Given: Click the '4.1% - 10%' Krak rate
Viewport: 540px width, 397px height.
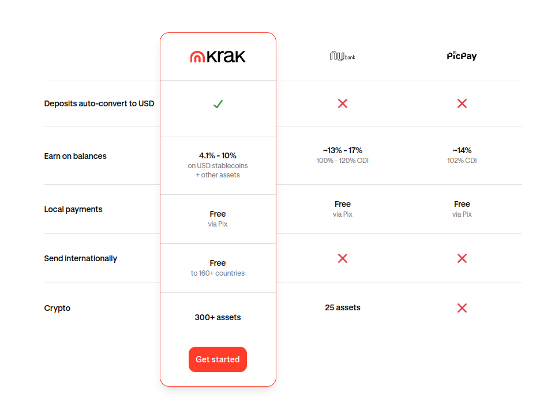Looking at the screenshot, I should point(217,155).
